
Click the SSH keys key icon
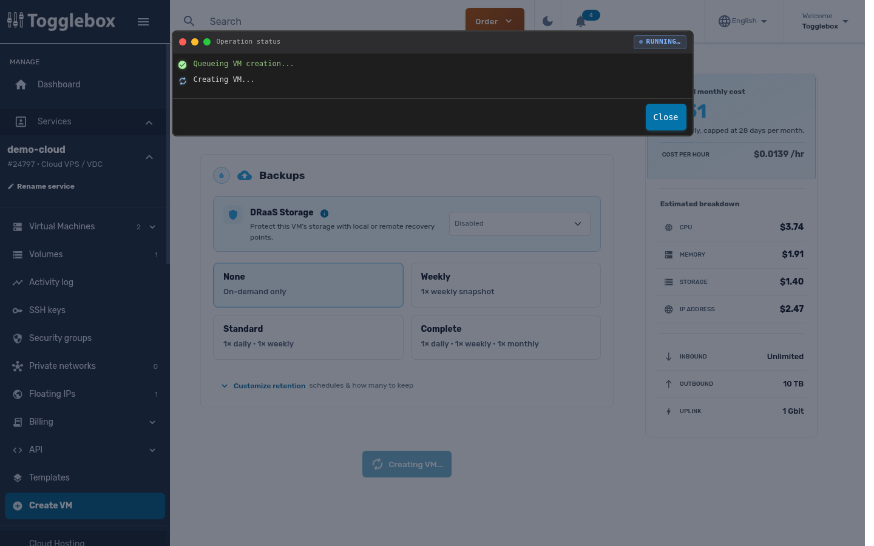click(x=18, y=311)
